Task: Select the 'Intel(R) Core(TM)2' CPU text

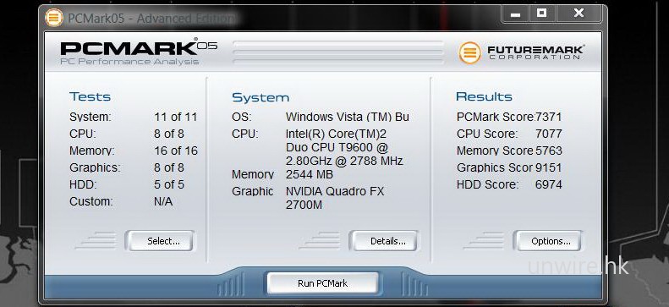Action: (337, 134)
